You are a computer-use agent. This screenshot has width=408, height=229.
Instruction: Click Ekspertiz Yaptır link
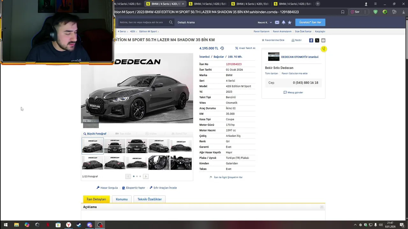134,188
